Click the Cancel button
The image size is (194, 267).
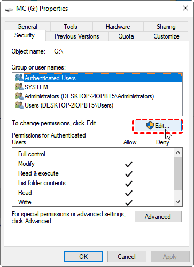point(127,257)
